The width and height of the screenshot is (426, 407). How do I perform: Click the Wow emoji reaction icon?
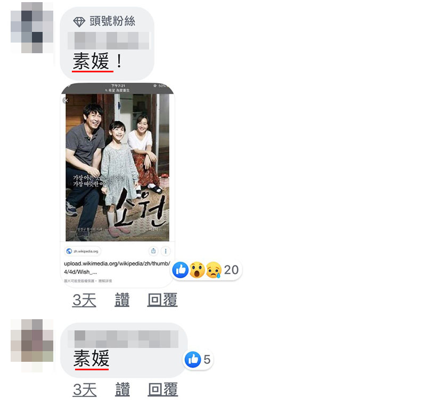pos(197,270)
